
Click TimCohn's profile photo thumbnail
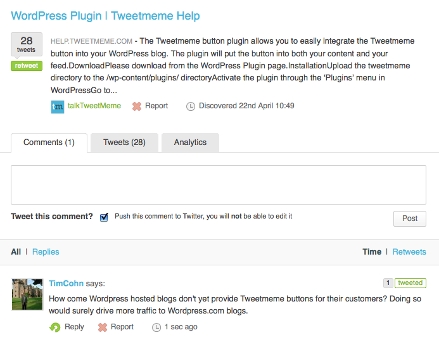pyautogui.click(x=27, y=294)
